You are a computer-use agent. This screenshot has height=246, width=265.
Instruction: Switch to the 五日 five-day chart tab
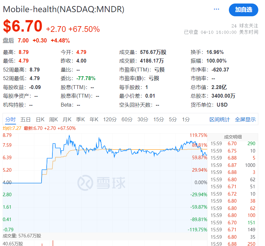[x=26, y=119]
